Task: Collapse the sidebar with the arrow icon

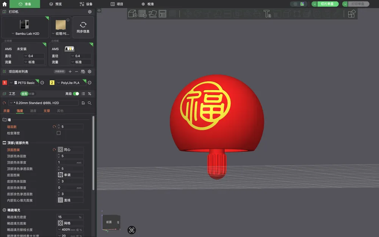Action: [99, 10]
